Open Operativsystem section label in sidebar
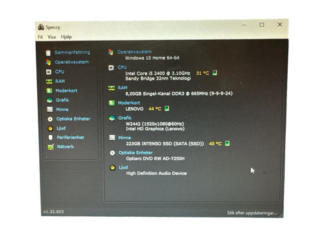This screenshot has height=239, width=319. click(72, 62)
